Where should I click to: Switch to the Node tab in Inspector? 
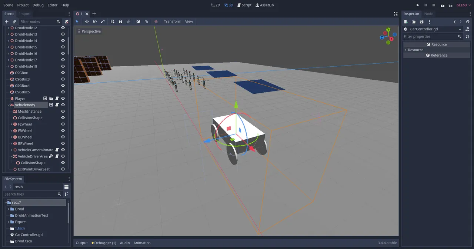pyautogui.click(x=429, y=14)
